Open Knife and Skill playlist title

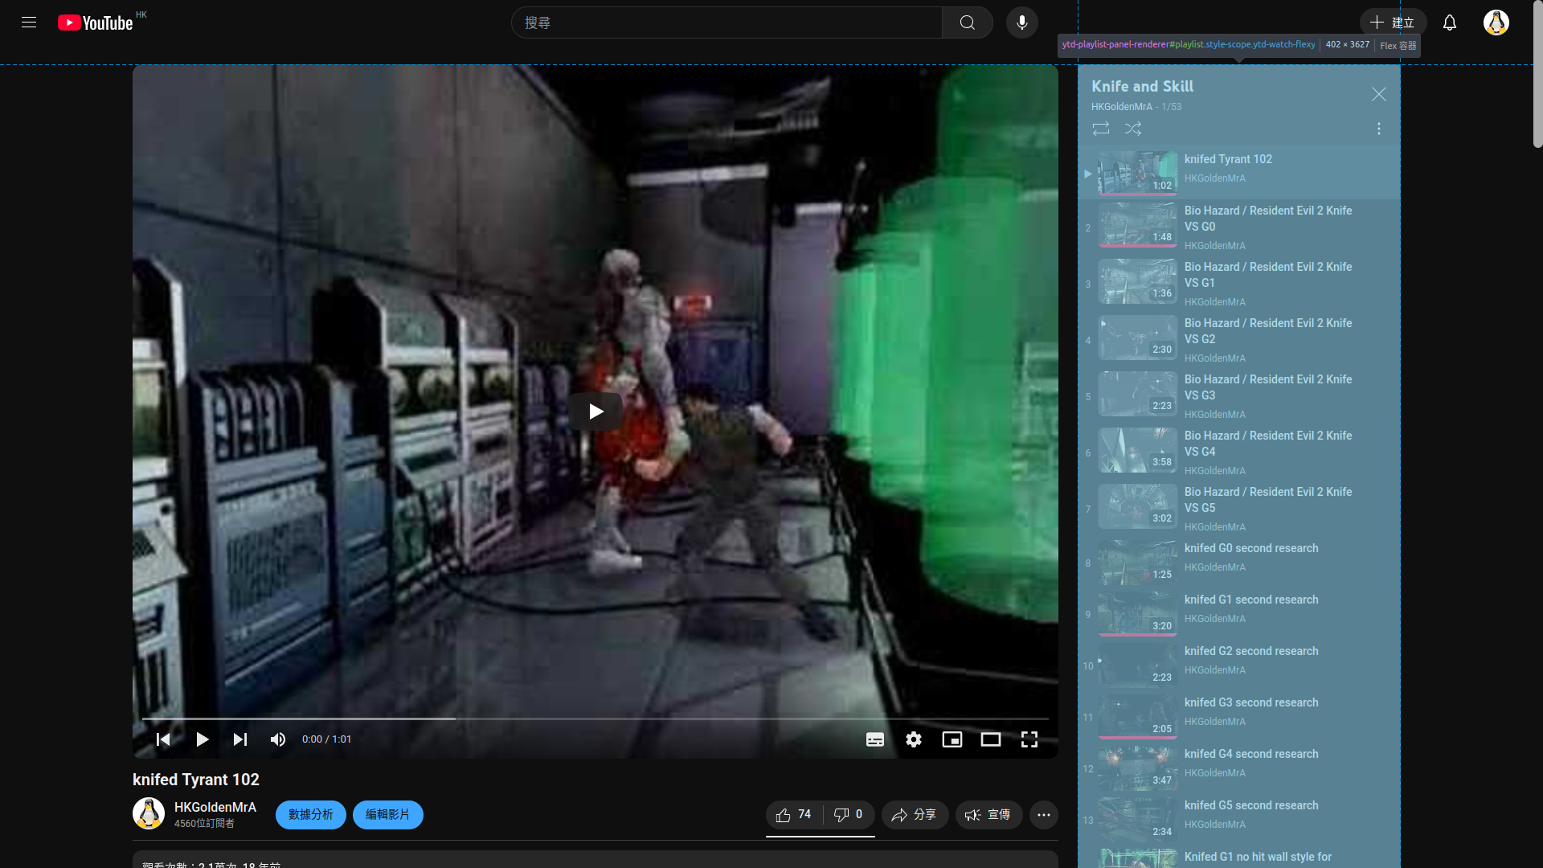point(1142,87)
